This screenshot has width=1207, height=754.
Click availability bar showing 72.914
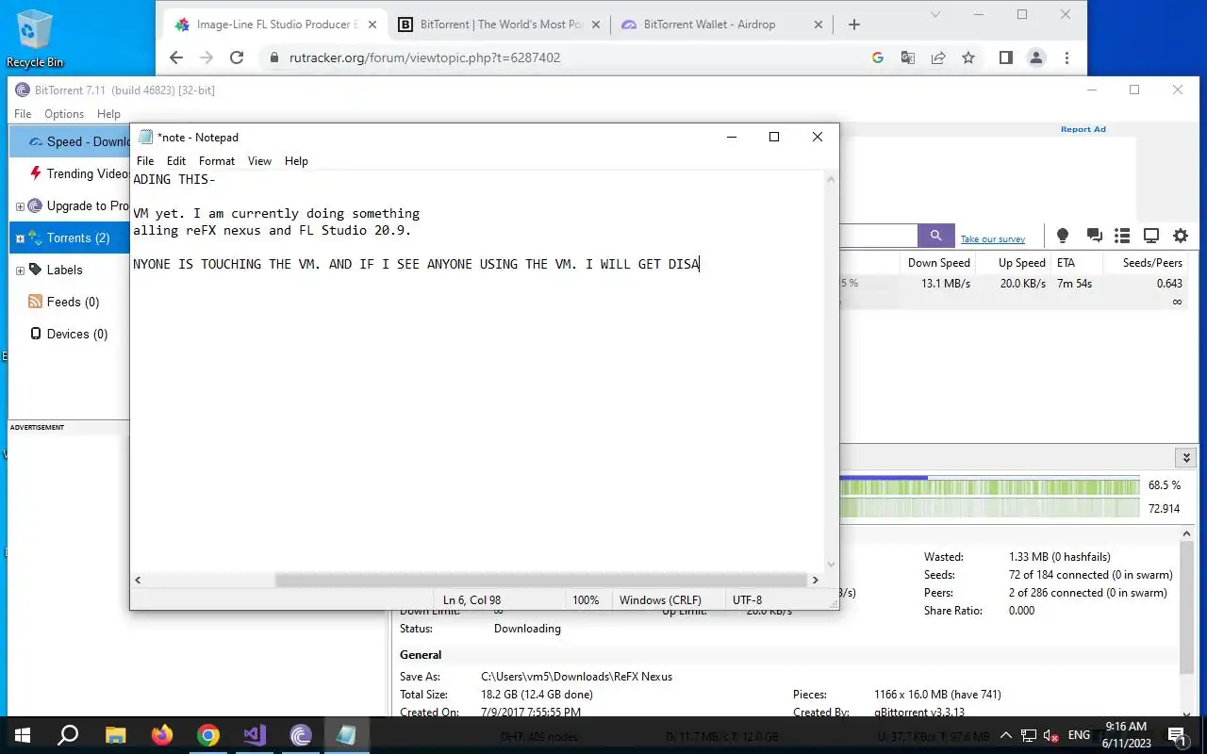[989, 508]
